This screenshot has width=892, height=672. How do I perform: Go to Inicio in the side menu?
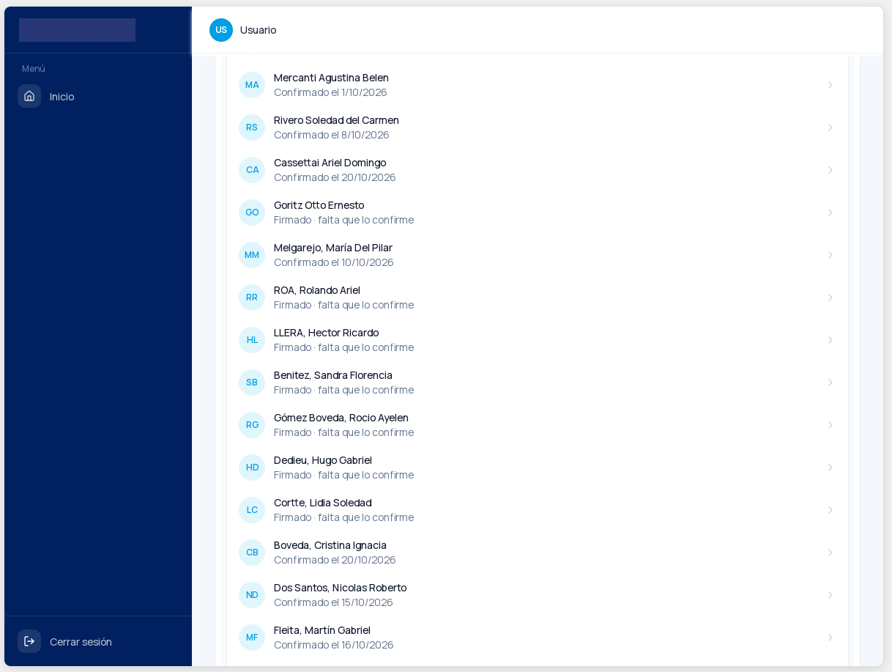(62, 97)
